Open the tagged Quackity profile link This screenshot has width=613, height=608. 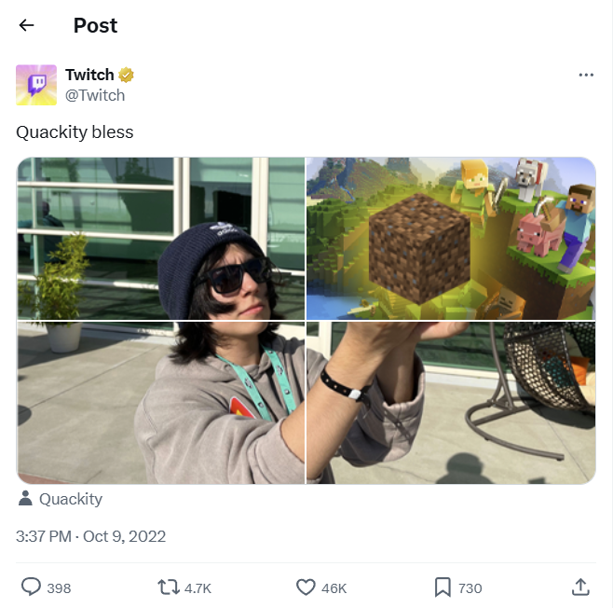71,499
